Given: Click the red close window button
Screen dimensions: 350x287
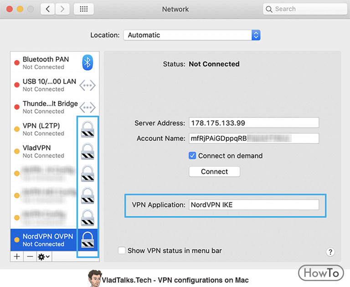Looking at the screenshot, I should point(10,9).
